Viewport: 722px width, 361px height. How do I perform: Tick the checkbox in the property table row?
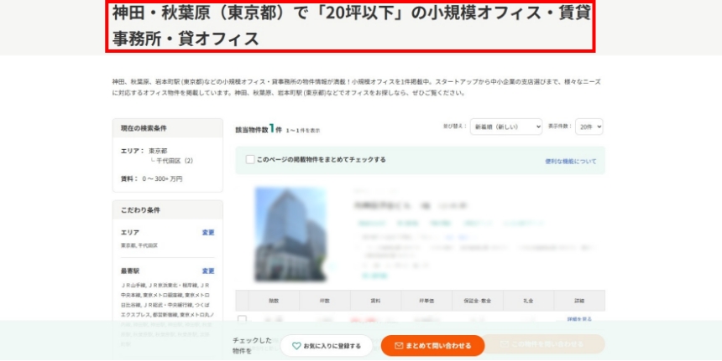tap(243, 319)
